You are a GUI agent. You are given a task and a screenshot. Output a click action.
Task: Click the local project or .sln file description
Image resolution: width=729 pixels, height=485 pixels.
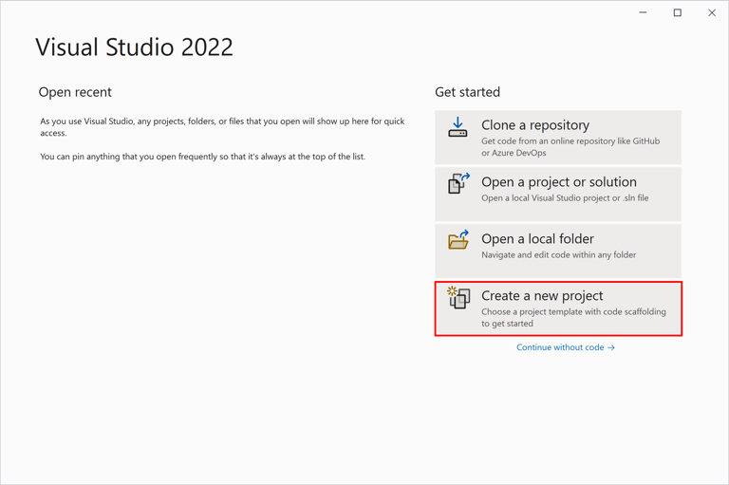[x=565, y=198]
